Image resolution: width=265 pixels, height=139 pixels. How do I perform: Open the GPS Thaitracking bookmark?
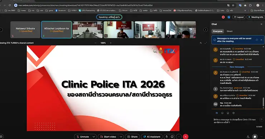(87, 10)
